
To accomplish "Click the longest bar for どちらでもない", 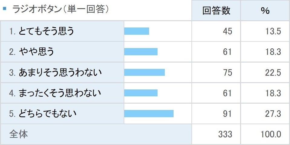I will (149, 114).
